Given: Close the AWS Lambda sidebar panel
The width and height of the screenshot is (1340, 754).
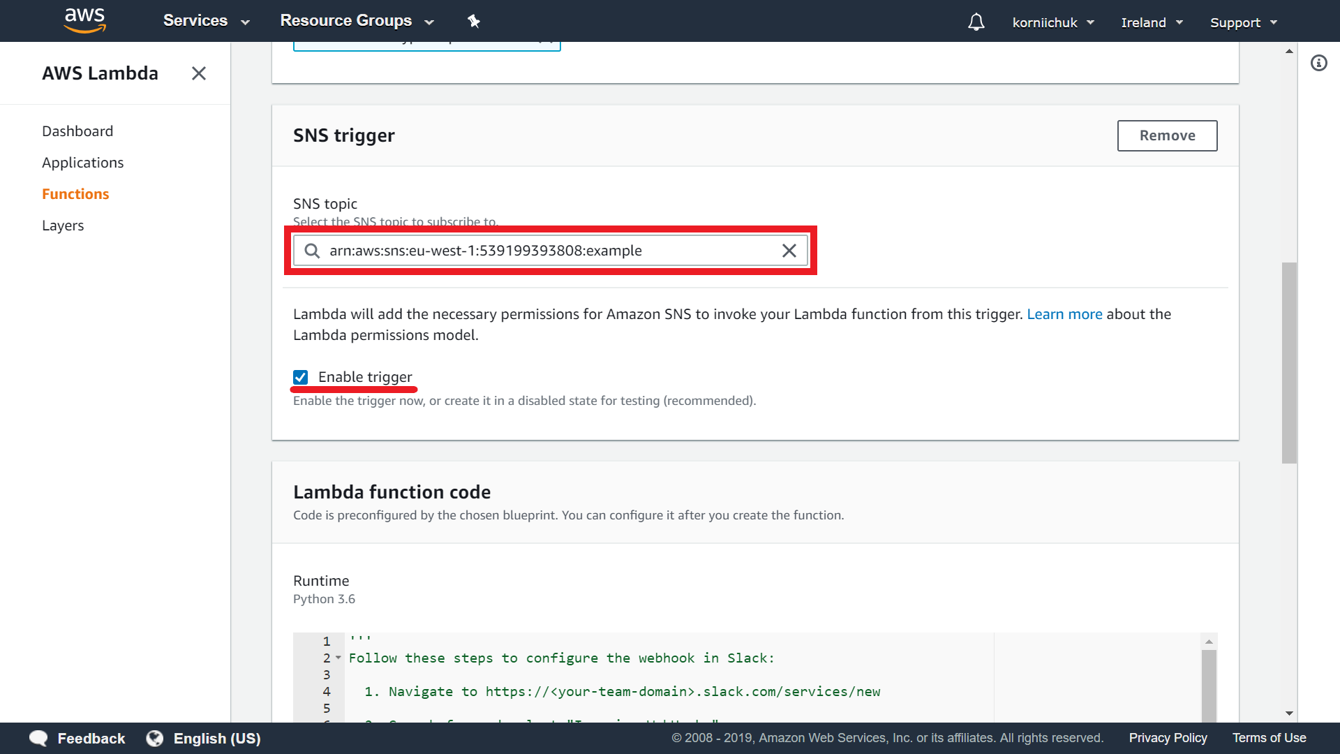Looking at the screenshot, I should point(199,73).
